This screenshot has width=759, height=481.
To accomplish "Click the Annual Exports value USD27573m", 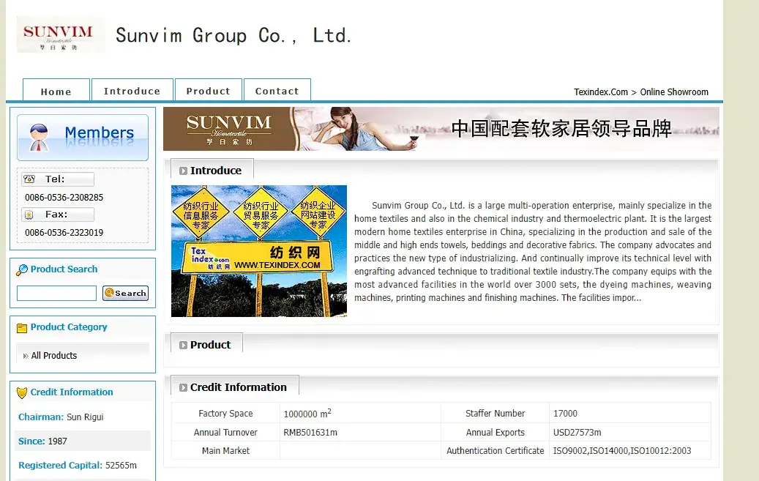I will (x=577, y=432).
